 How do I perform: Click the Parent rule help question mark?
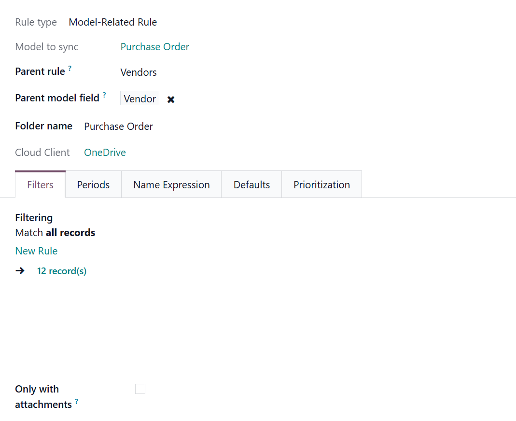coord(70,69)
